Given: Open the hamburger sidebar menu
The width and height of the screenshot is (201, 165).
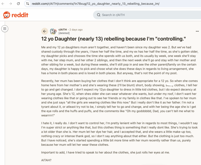Looking at the screenshot, I should (x=5, y=29).
